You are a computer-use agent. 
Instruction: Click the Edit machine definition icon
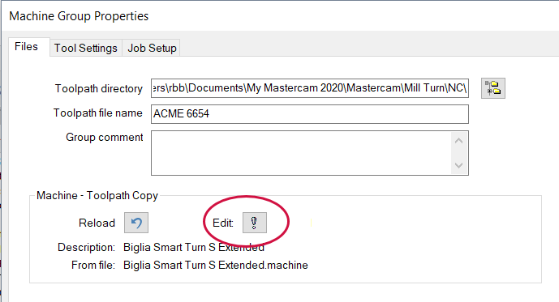[x=255, y=223]
